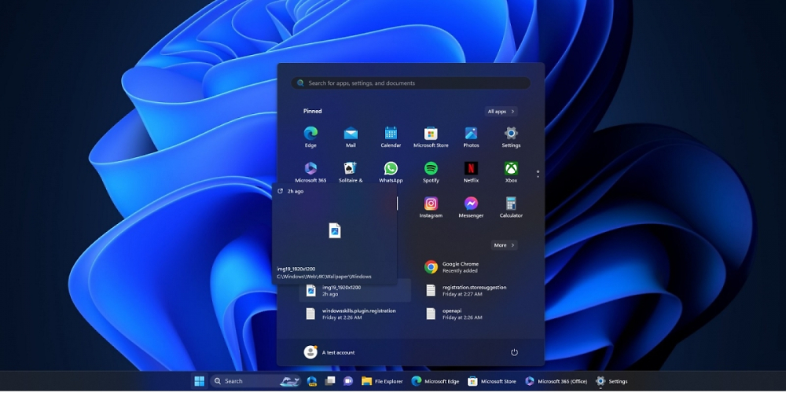Open File Explorer from the taskbar

click(x=382, y=381)
